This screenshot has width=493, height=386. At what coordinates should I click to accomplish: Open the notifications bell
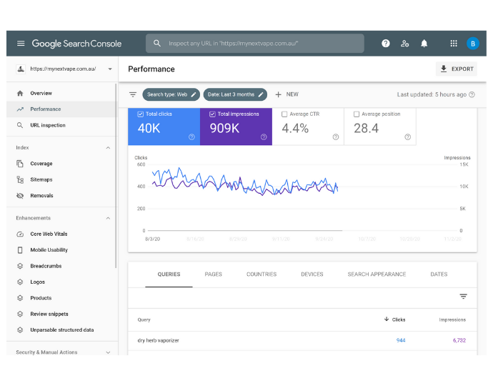424,44
